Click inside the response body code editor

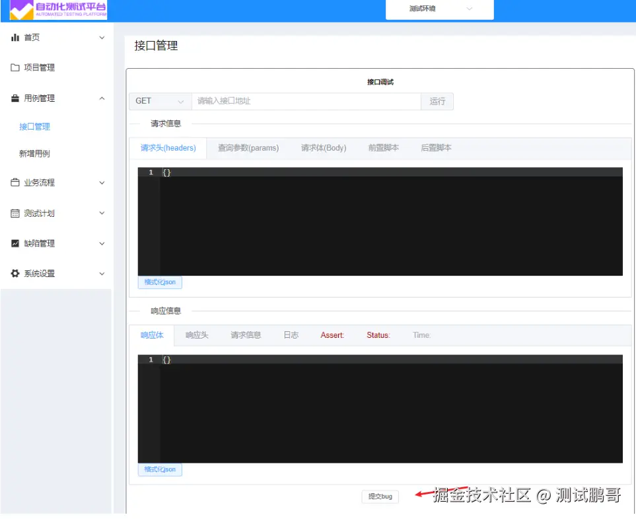pyautogui.click(x=380, y=409)
